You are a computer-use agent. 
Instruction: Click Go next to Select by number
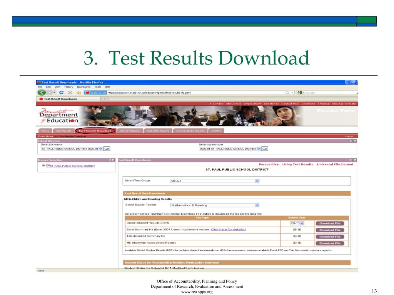265,149
